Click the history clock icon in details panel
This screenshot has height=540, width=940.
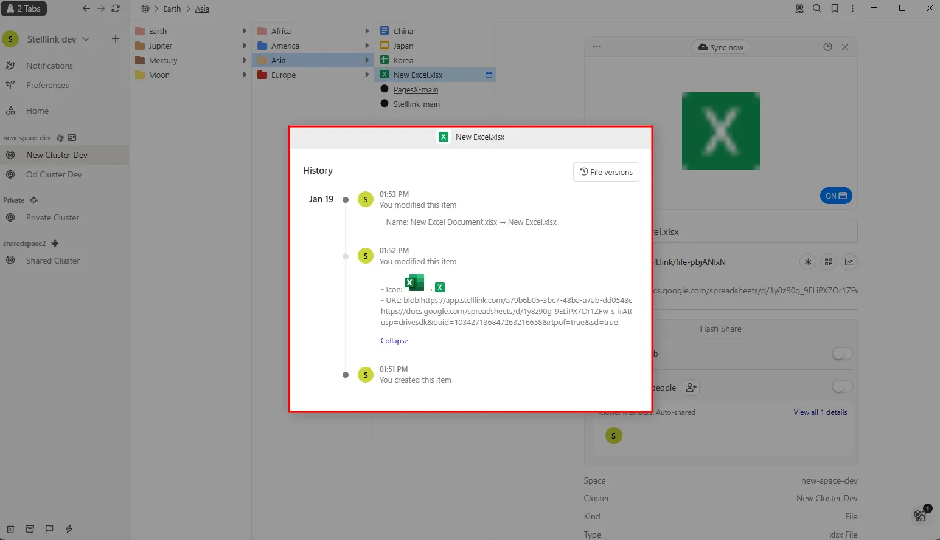pyautogui.click(x=827, y=47)
